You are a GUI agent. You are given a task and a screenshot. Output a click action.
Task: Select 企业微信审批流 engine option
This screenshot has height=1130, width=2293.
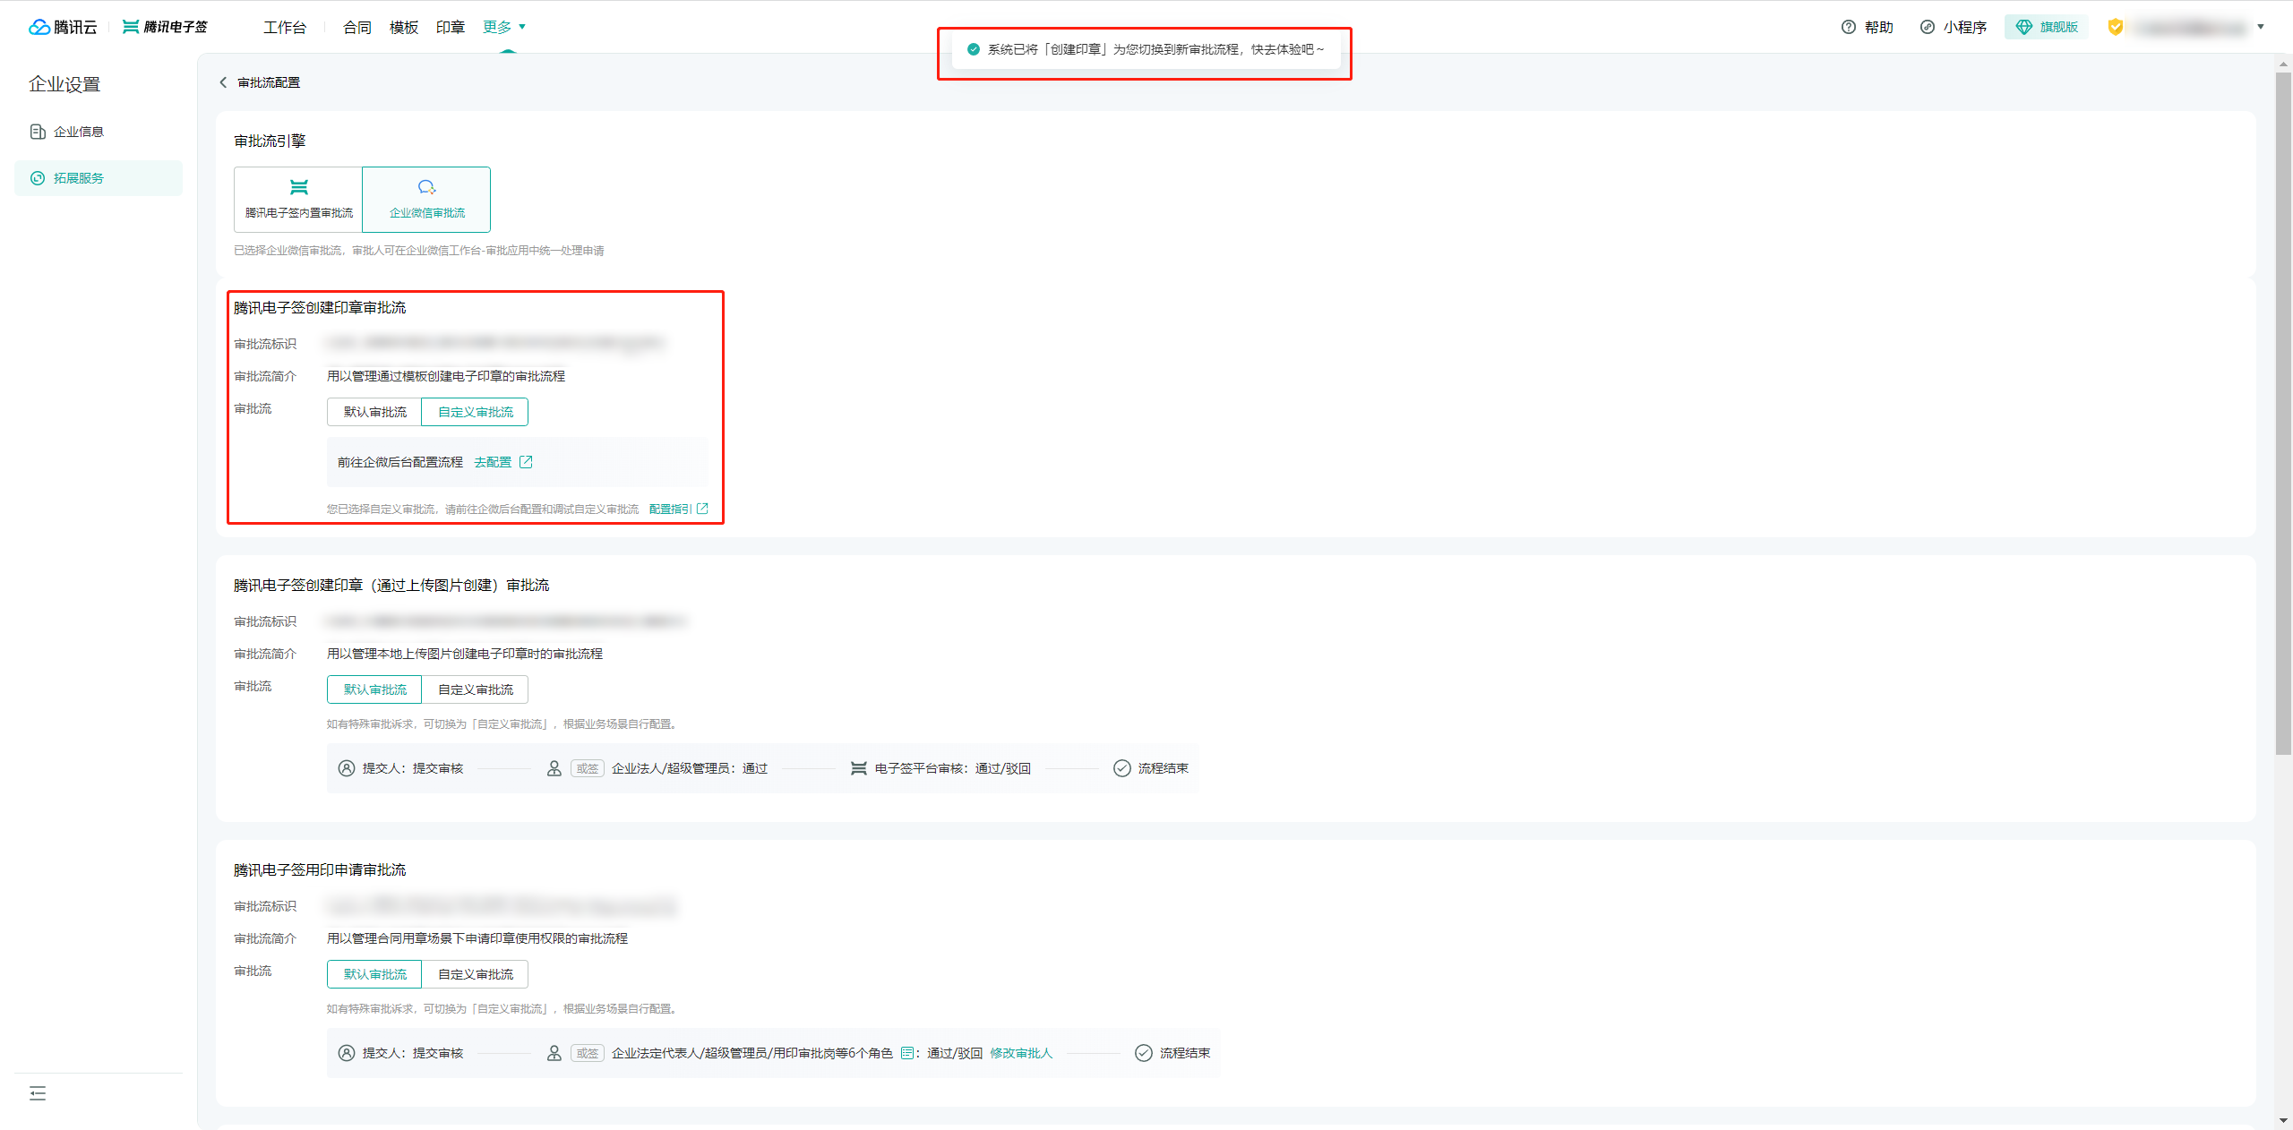(x=426, y=199)
